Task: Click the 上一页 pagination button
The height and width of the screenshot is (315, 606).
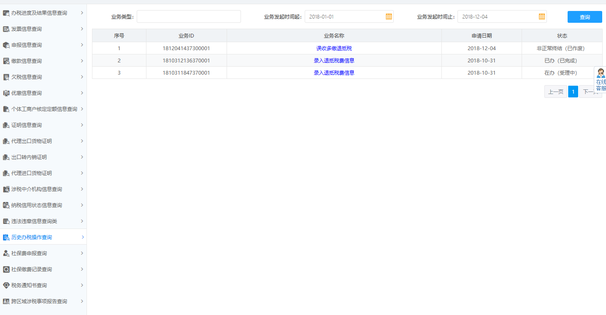Action: click(555, 92)
